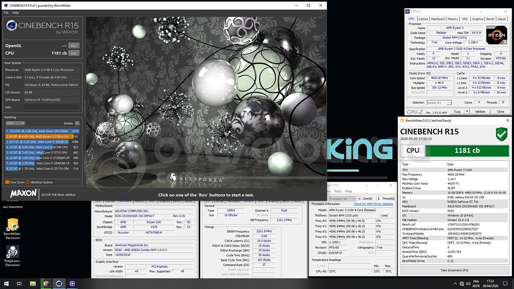Open File Explorer from the taskbar

pos(33,283)
